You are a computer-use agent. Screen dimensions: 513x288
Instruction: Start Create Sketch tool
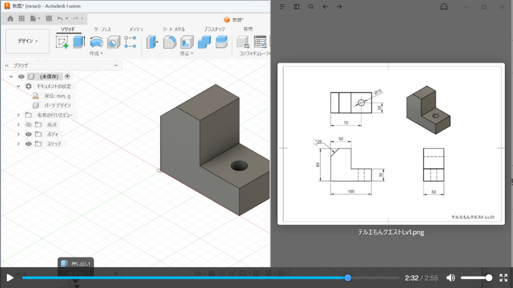(62, 42)
